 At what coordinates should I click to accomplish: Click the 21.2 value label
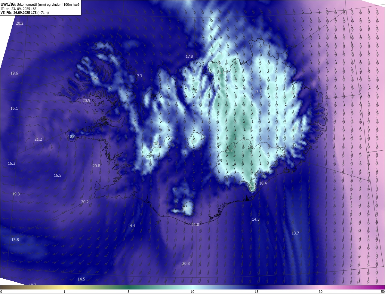point(38,139)
